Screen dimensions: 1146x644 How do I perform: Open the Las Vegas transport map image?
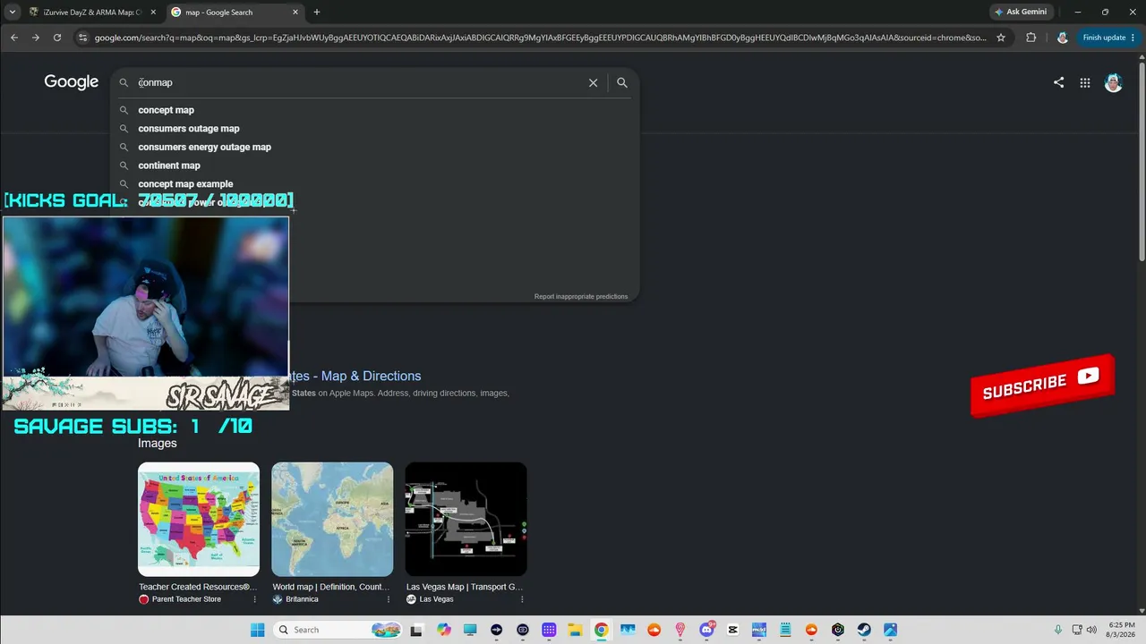[466, 519]
